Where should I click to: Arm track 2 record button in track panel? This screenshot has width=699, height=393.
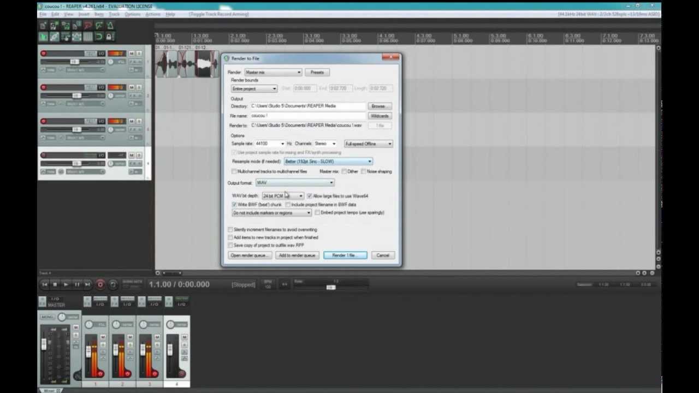click(x=43, y=87)
